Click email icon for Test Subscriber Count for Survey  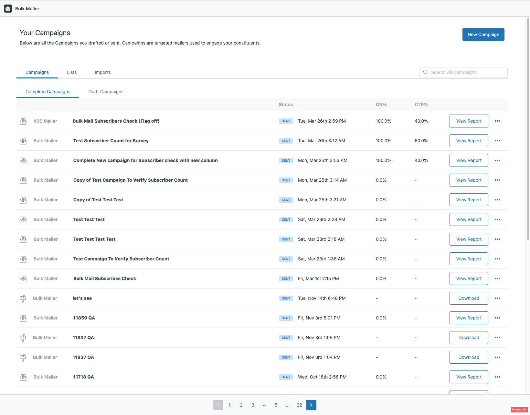pyautogui.click(x=23, y=141)
